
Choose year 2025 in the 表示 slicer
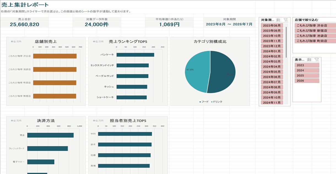307,75
